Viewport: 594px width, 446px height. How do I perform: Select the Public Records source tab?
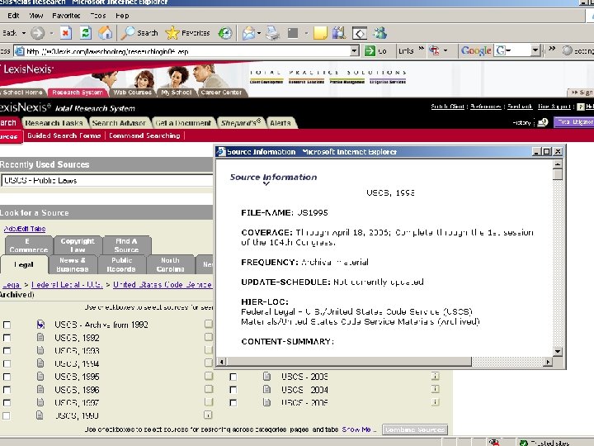point(121,265)
